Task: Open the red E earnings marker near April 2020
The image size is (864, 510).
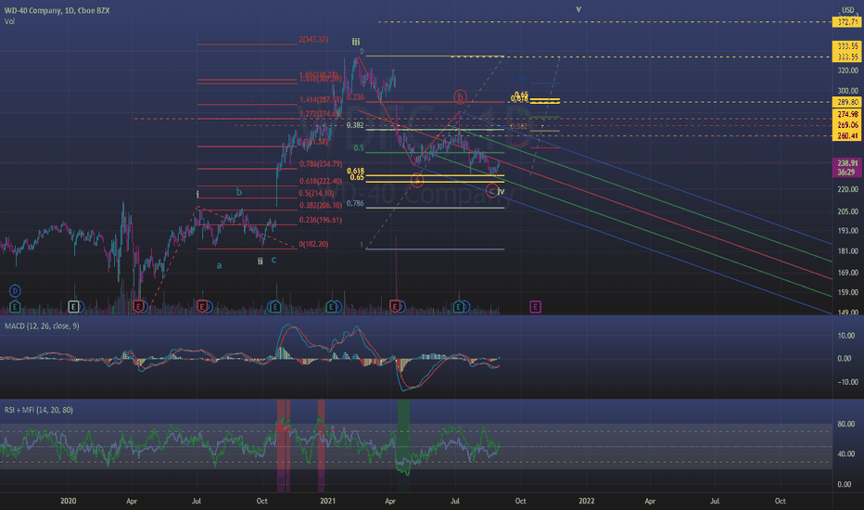Action: pyautogui.click(x=138, y=307)
